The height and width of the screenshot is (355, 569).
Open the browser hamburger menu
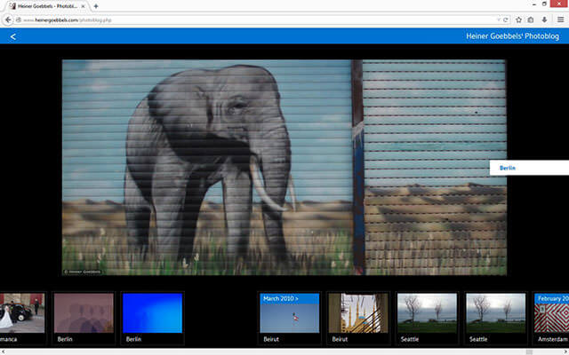[x=561, y=20]
